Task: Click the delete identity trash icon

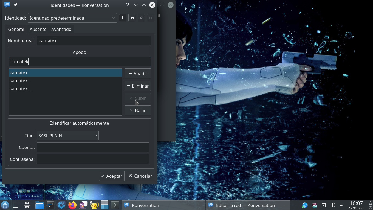Action: tap(150, 18)
